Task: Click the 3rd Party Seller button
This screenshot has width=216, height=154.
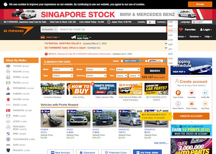Action: coord(147,152)
